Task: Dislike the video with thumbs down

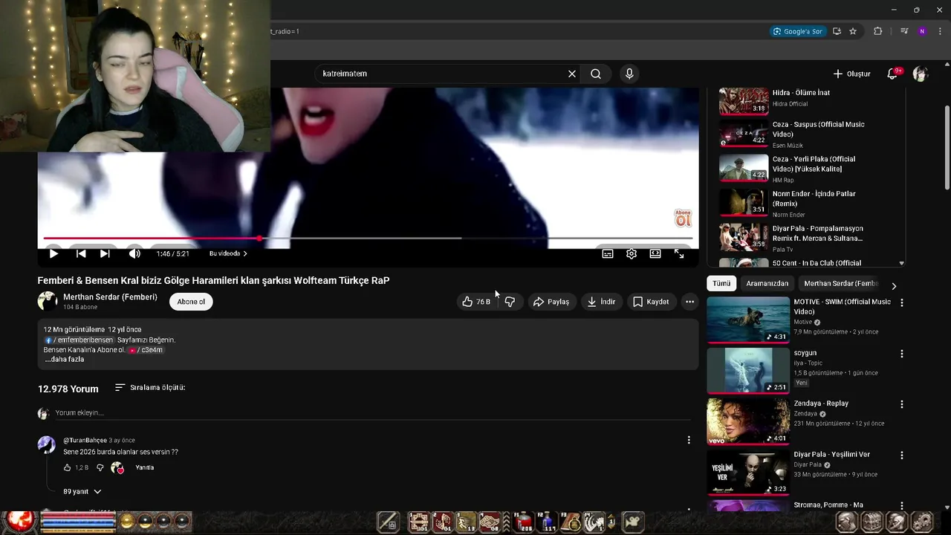Action: click(x=510, y=302)
